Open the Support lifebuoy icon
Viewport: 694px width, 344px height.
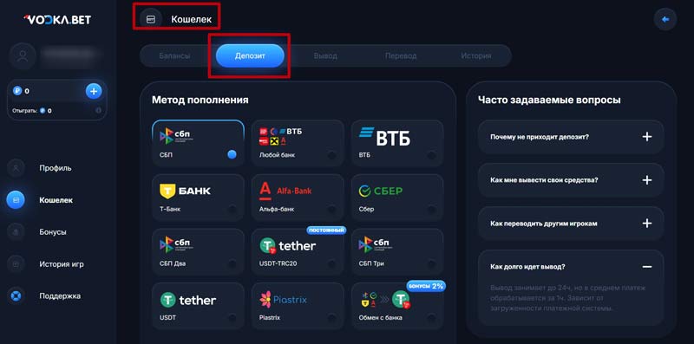(16, 295)
